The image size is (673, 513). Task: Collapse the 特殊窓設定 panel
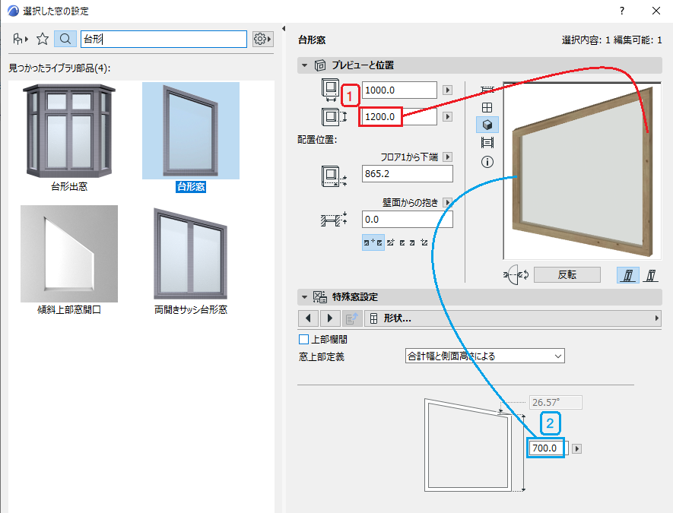pos(304,297)
